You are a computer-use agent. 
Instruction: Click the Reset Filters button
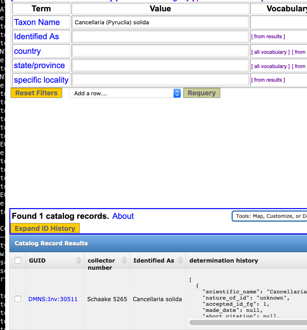click(x=36, y=93)
